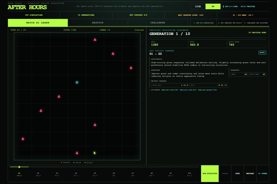The image size is (277, 184).
Task: Click the player legend entry below the grid
Action: [89, 162]
